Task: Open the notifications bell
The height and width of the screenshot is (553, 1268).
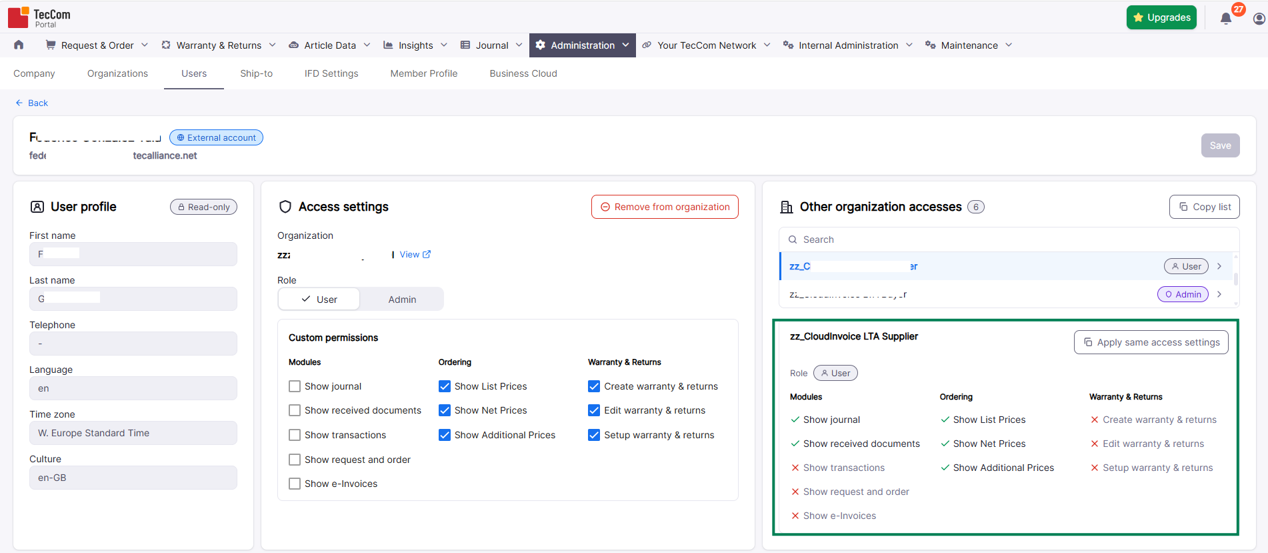Action: tap(1225, 19)
